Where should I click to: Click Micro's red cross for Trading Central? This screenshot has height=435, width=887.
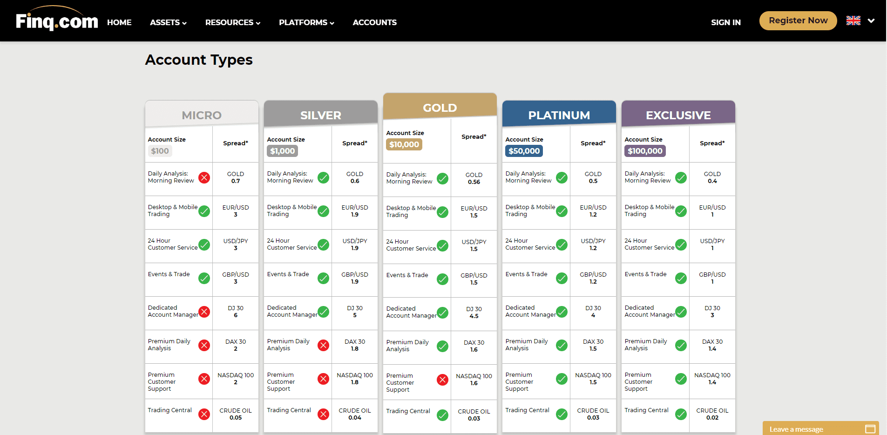[204, 414]
